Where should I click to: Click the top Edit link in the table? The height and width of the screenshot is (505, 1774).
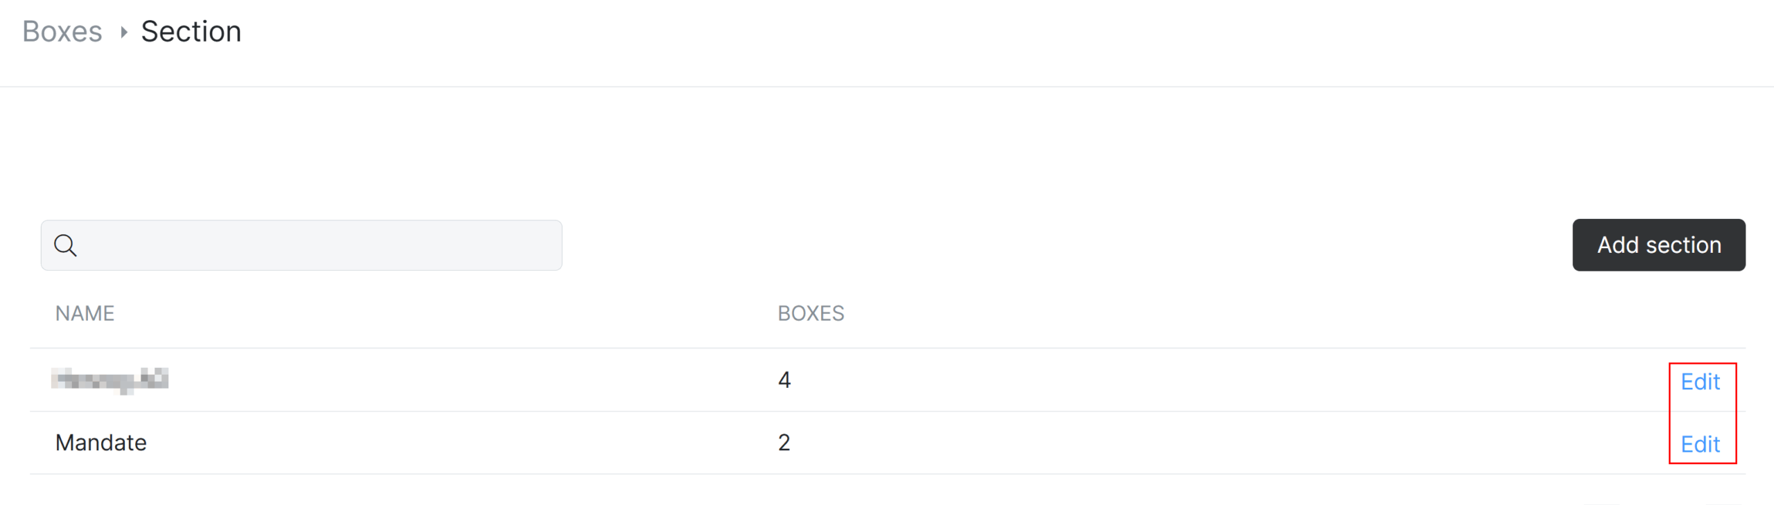coord(1701,382)
